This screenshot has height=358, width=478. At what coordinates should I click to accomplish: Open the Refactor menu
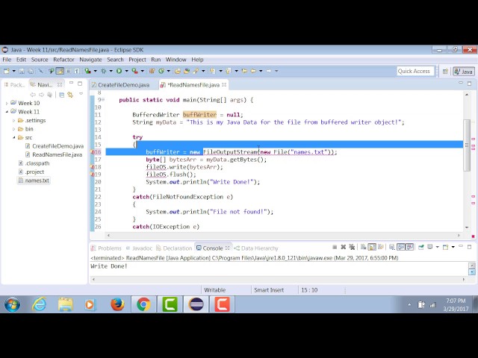coord(63,60)
